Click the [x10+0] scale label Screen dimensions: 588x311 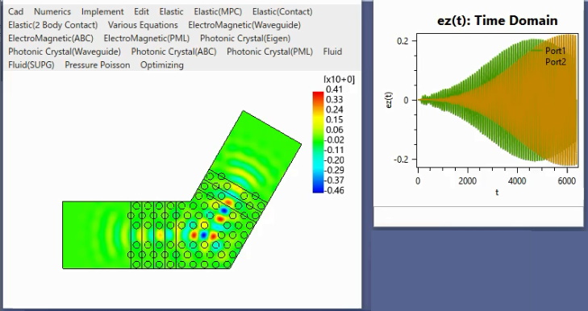339,80
